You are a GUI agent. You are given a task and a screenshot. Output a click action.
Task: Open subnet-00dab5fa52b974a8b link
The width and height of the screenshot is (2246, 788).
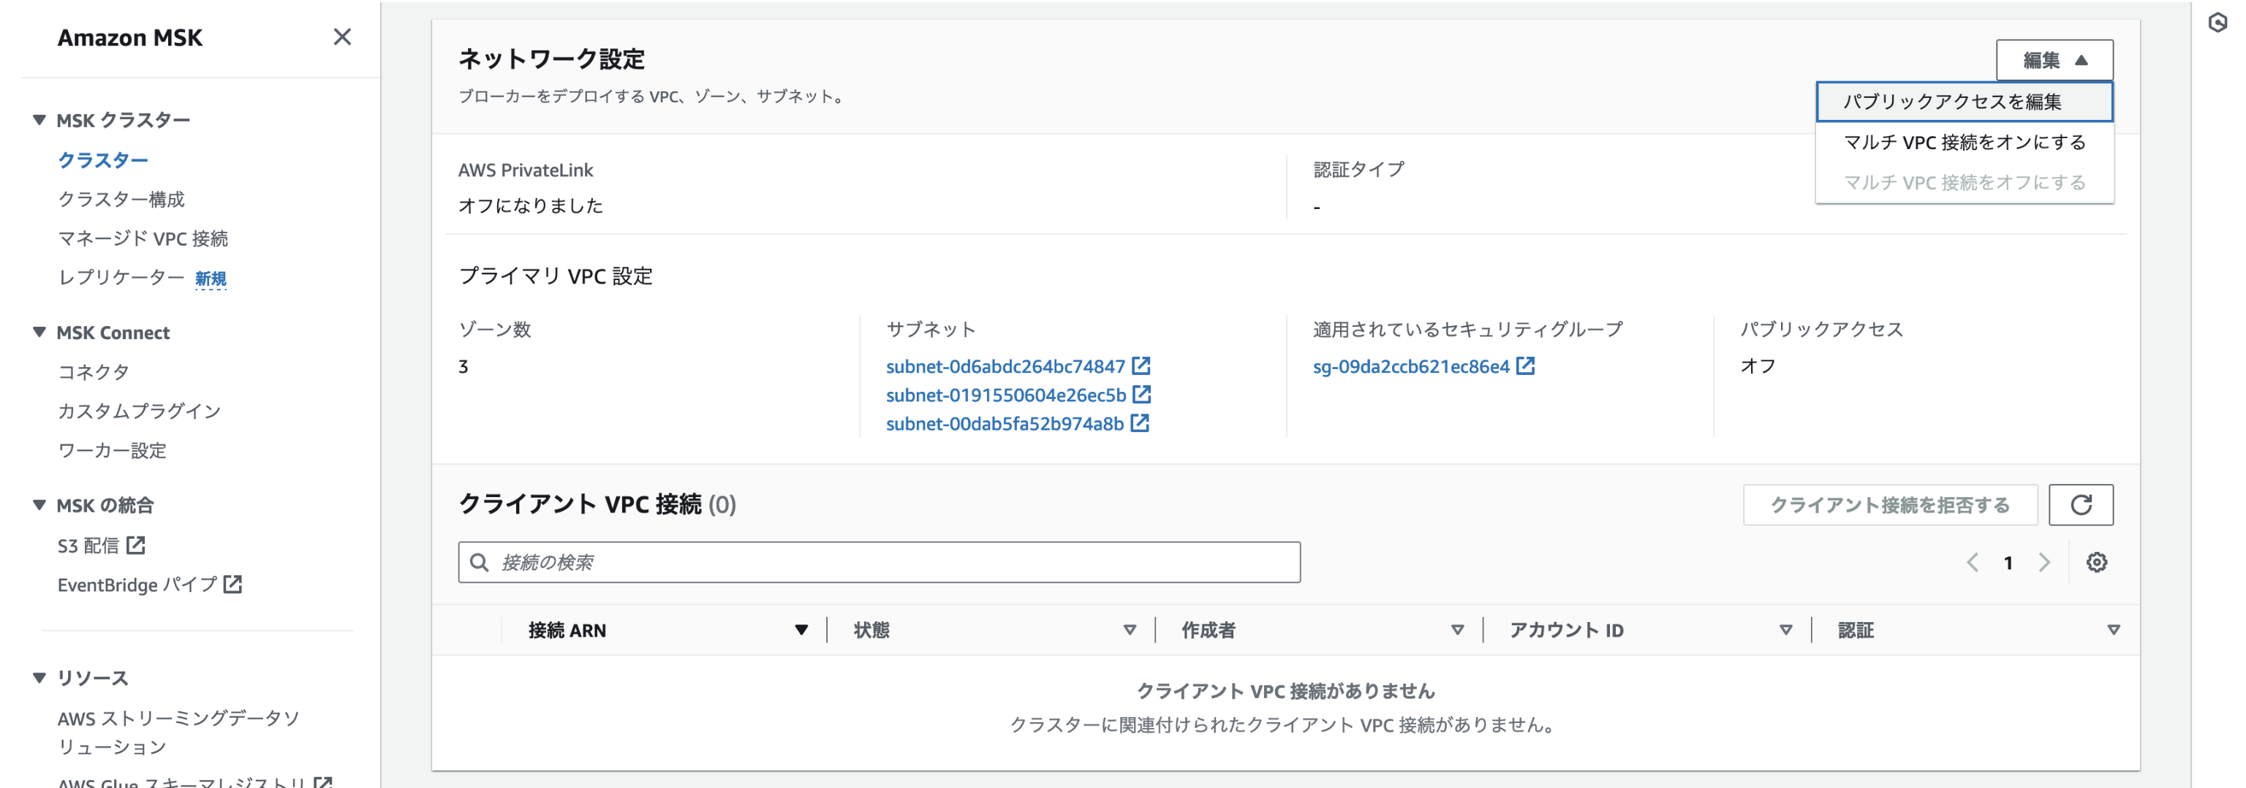click(1005, 424)
